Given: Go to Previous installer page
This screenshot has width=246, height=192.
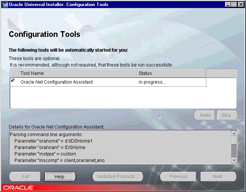Looking at the screenshot, I should click(179, 177).
